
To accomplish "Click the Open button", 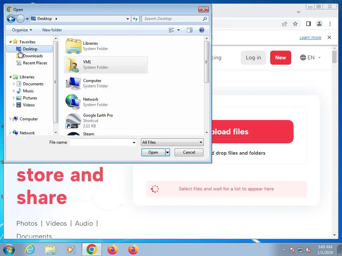I will (x=153, y=152).
